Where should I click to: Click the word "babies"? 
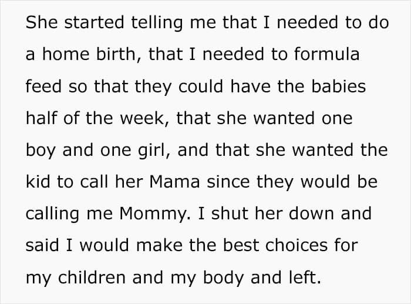[x=338, y=86]
